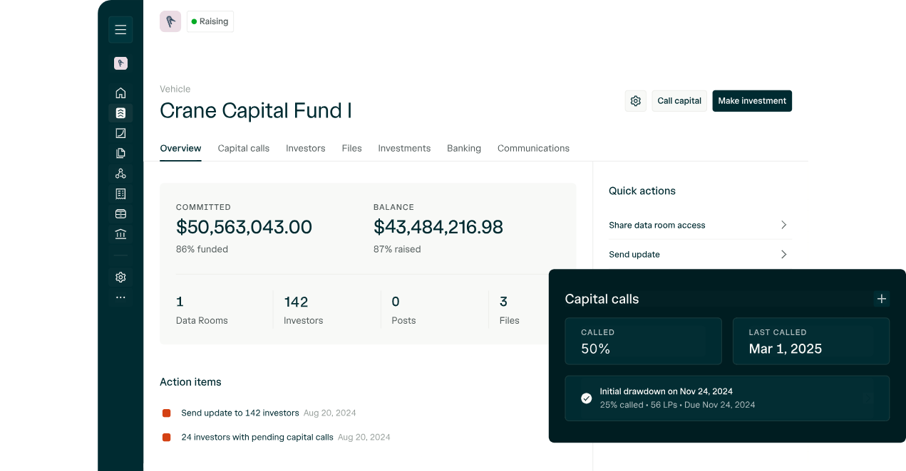Click the committed amount $50,563,043.00

pyautogui.click(x=244, y=227)
